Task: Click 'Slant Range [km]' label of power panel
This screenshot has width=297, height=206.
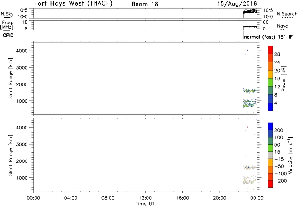Action: pyautogui.click(x=10, y=78)
